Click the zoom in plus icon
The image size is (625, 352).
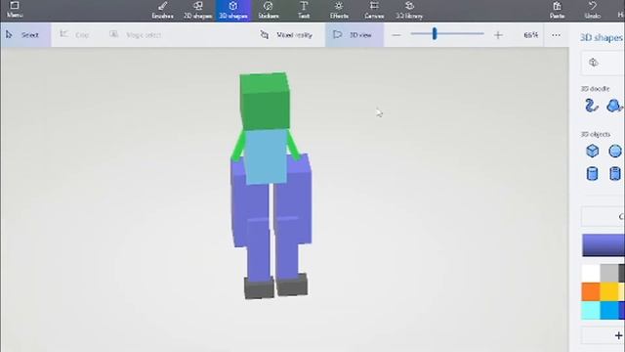[498, 35]
